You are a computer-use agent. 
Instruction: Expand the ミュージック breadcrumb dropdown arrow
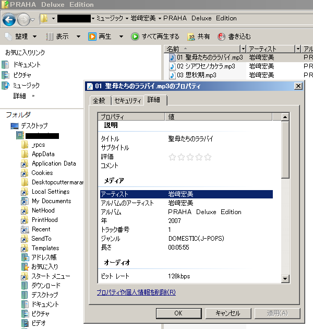coord(127,18)
